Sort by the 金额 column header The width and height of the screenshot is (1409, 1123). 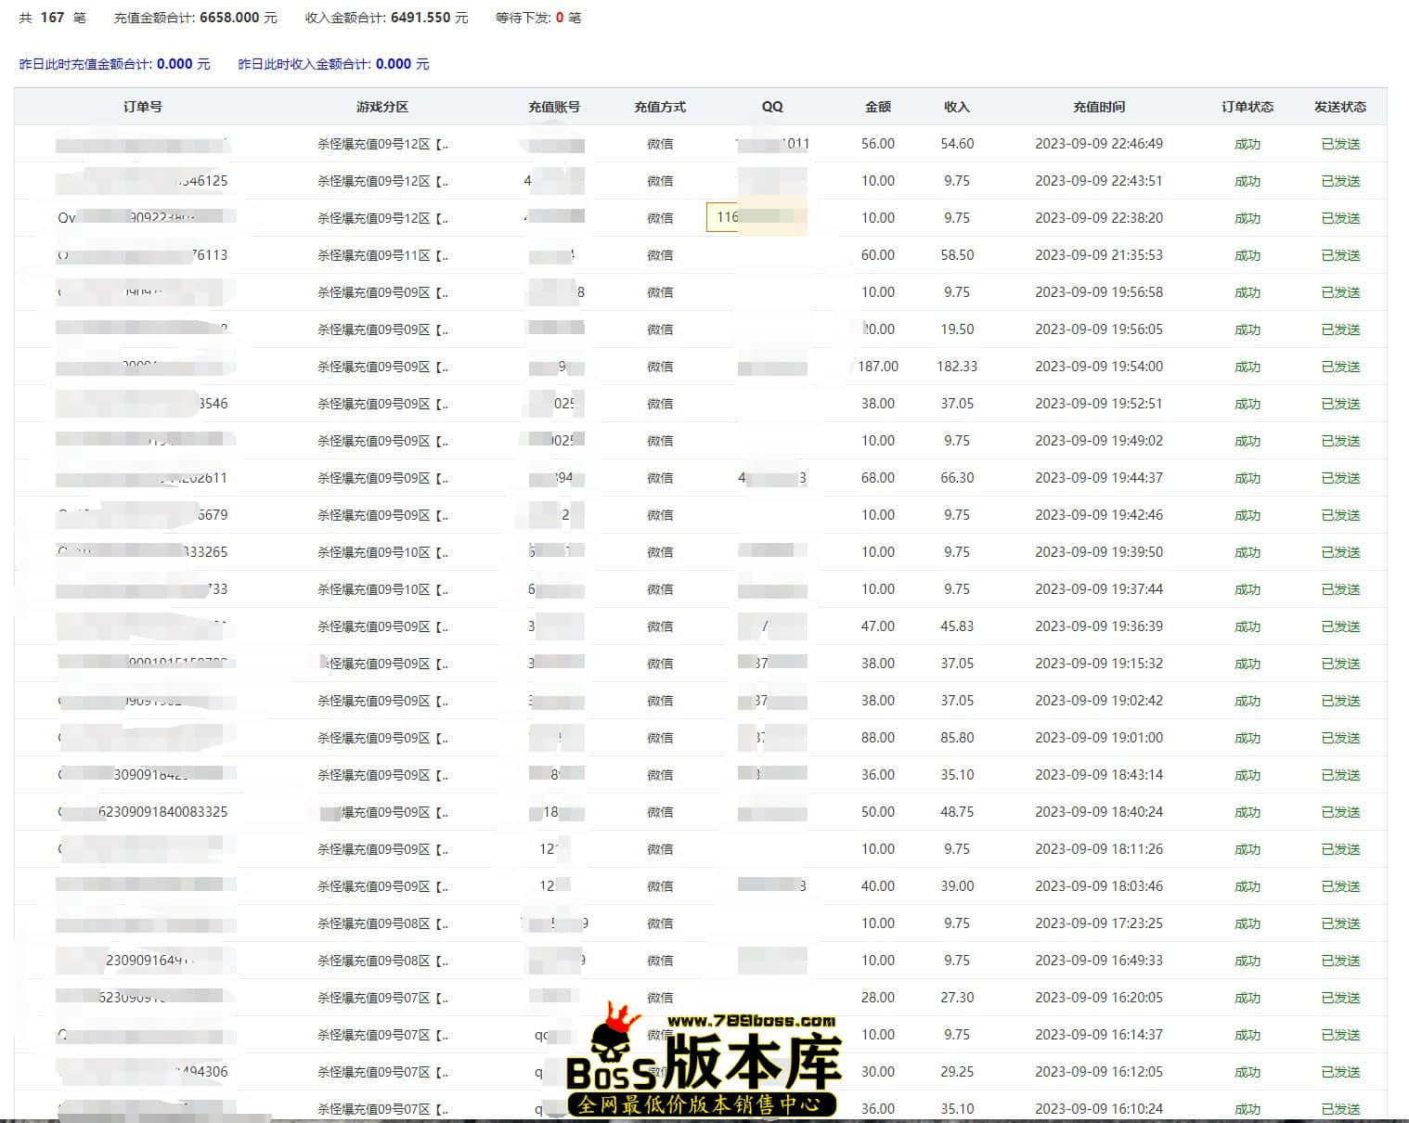pyautogui.click(x=876, y=106)
